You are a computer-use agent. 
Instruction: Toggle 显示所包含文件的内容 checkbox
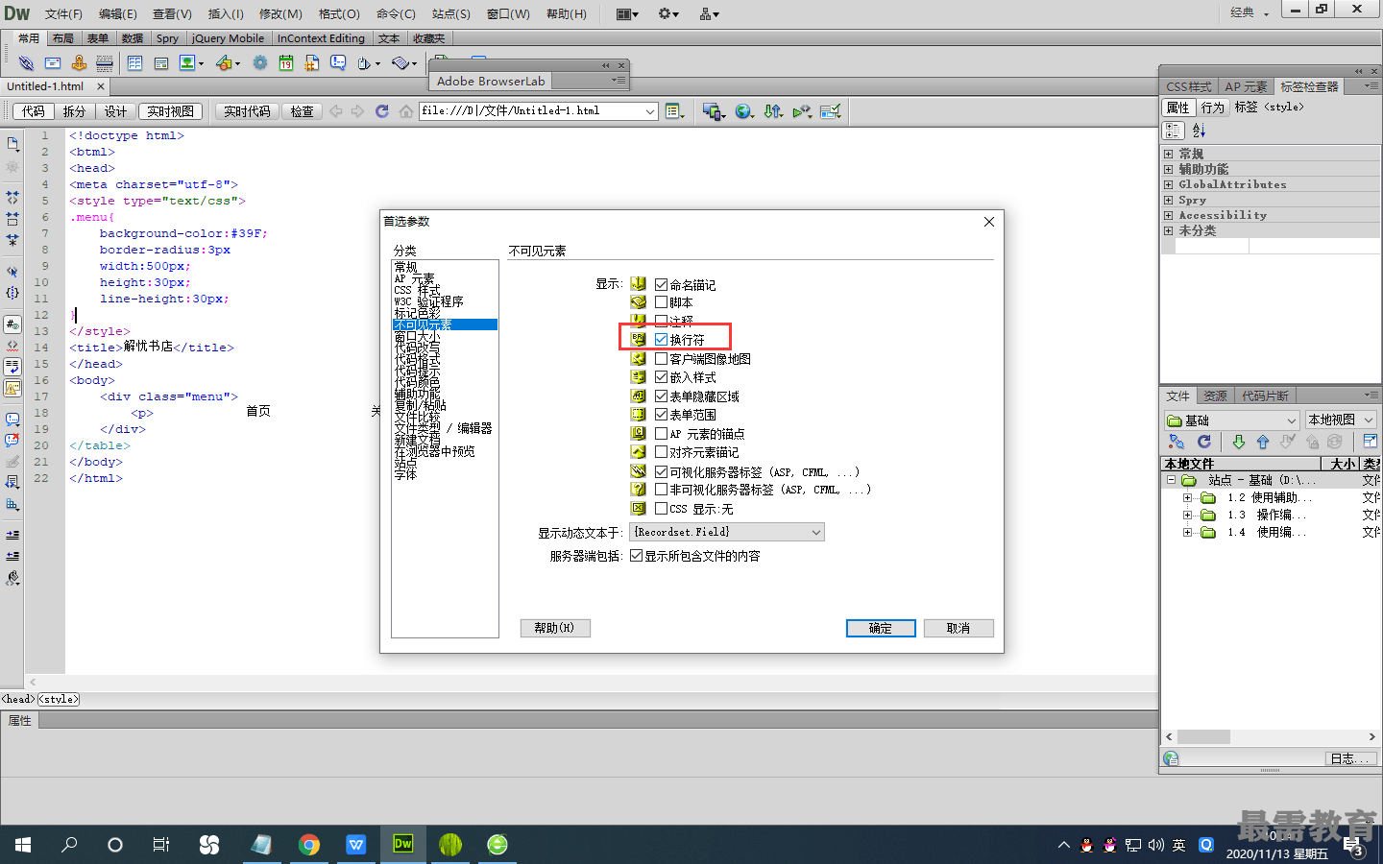coord(636,556)
